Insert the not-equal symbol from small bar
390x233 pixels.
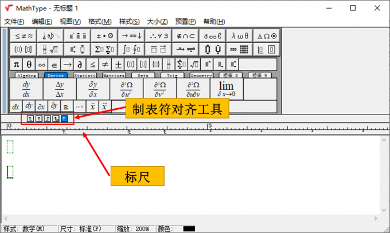click(x=105, y=65)
